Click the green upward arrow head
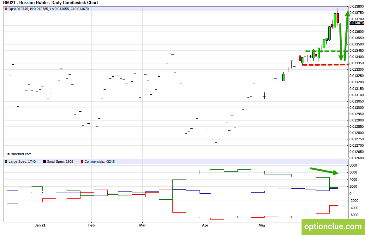 [x=347, y=13]
